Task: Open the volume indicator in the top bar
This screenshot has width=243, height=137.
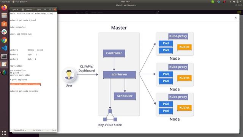Action: point(234,2)
